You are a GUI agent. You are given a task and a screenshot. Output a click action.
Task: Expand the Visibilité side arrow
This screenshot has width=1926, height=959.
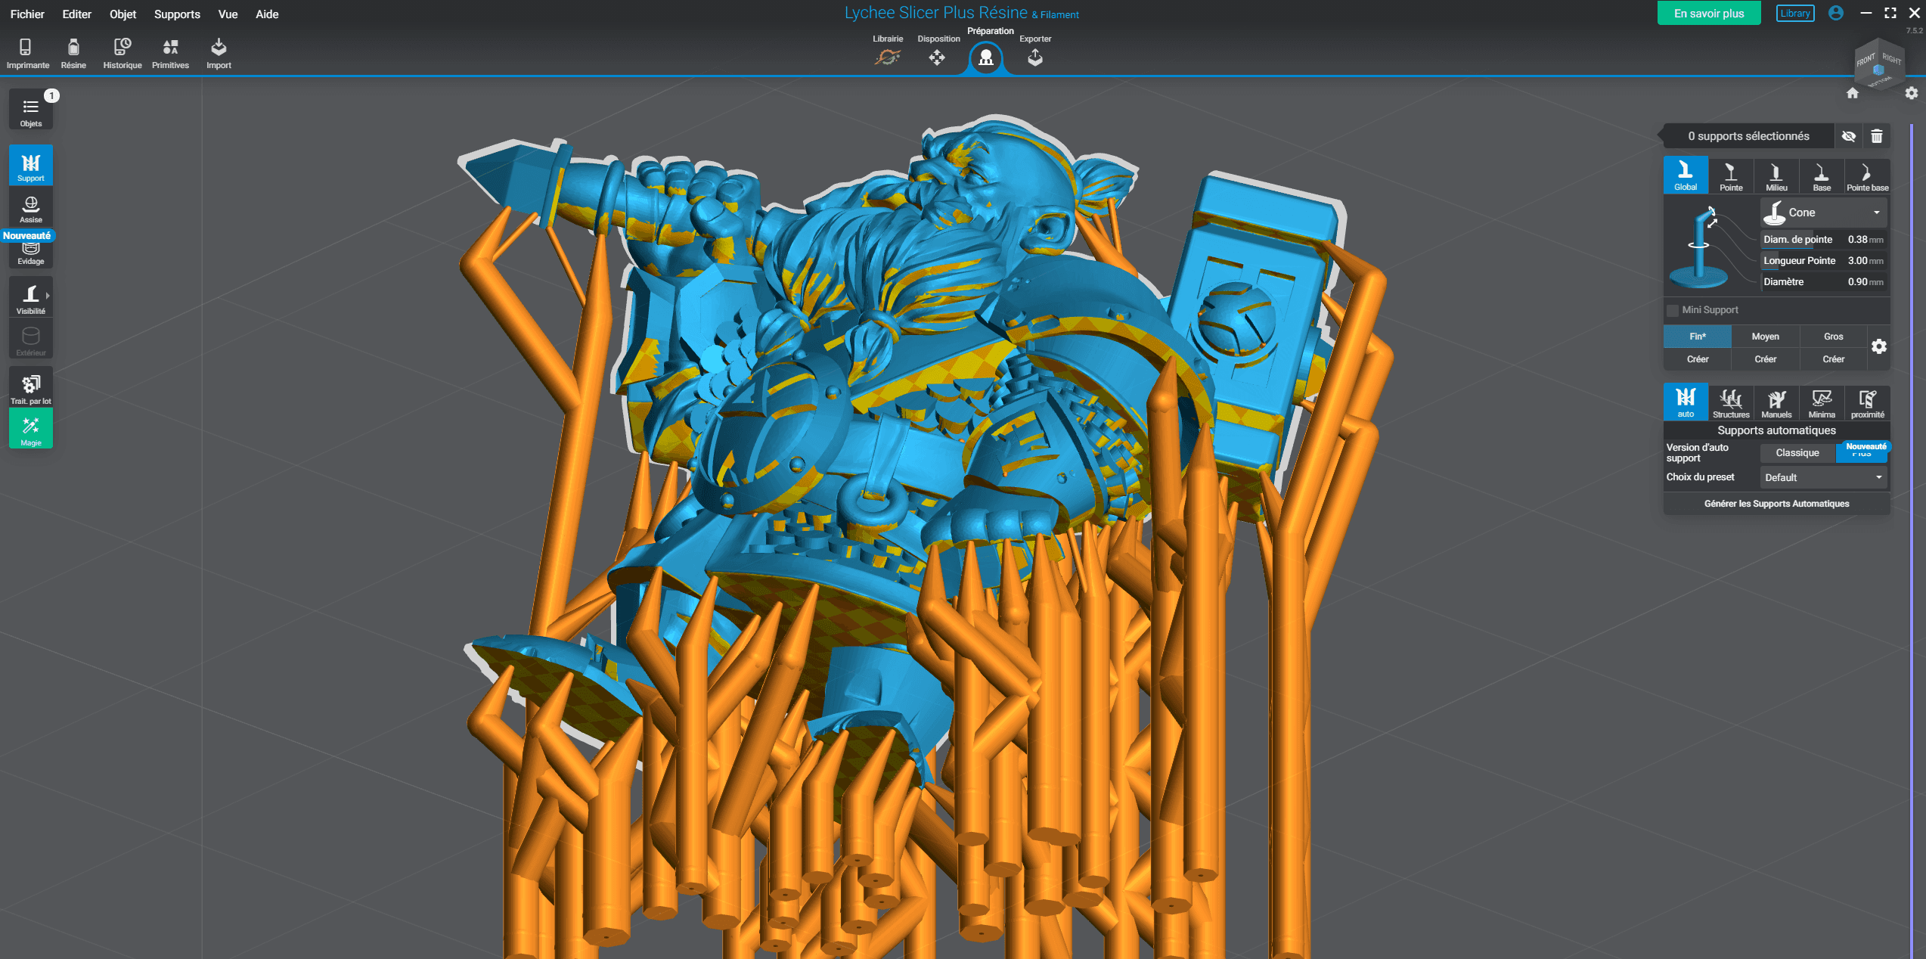tap(48, 296)
